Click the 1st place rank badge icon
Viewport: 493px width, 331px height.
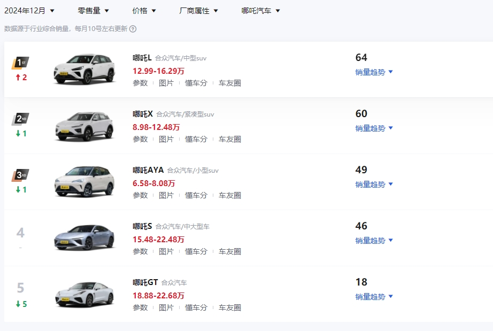coord(21,63)
